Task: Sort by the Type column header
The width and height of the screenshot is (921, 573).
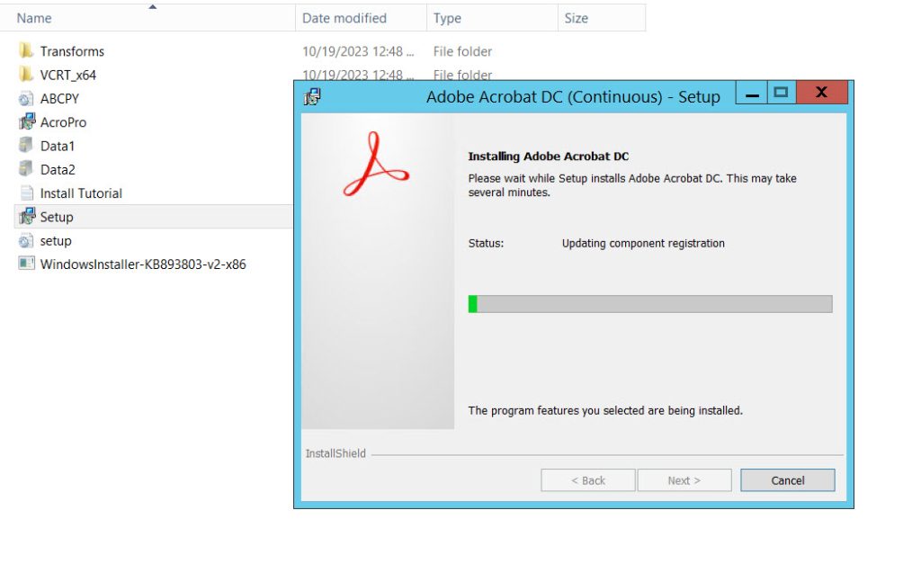Action: 492,18
